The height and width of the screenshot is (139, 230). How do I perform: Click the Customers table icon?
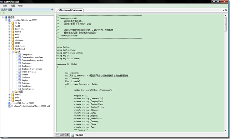pos(19,63)
